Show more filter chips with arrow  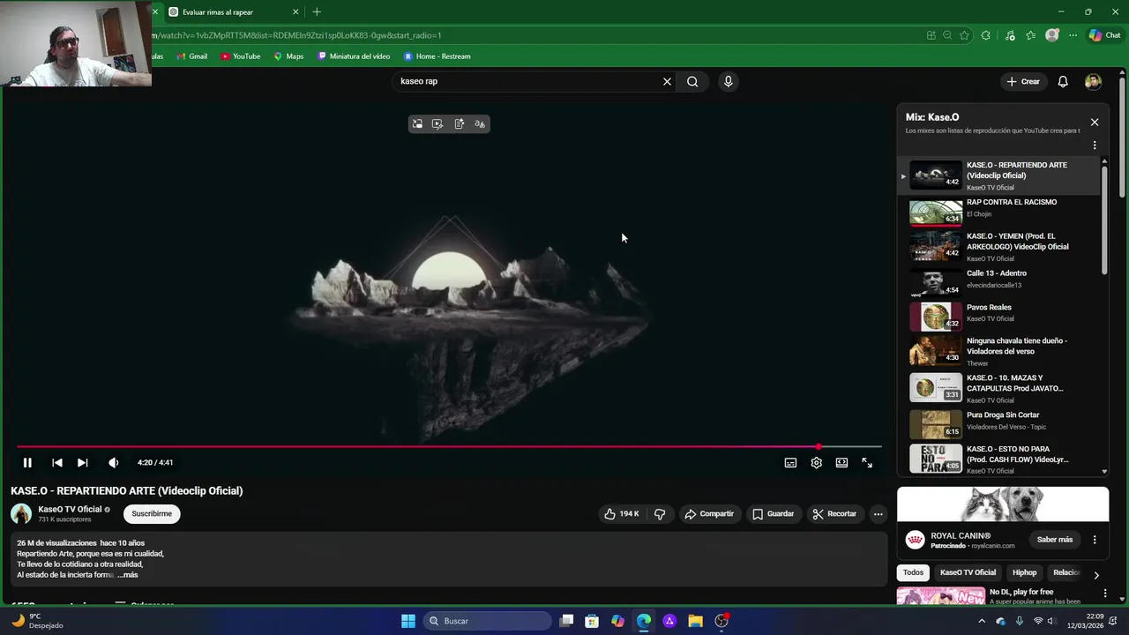[x=1096, y=575]
